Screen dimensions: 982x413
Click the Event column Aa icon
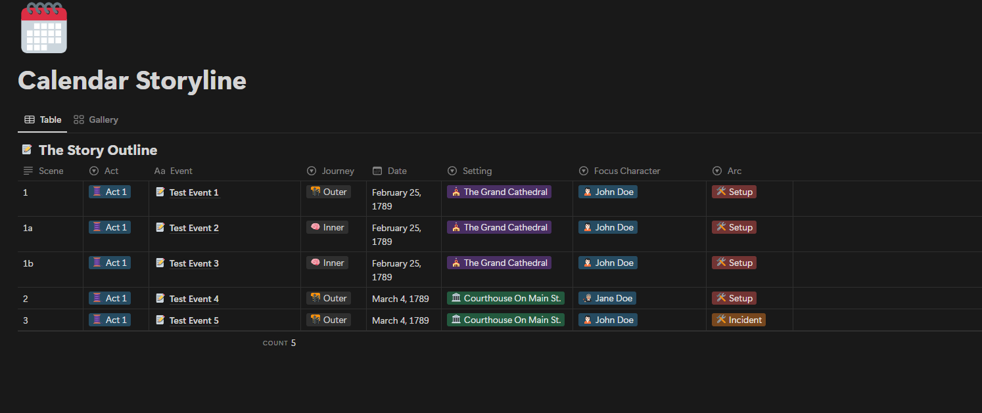click(160, 171)
